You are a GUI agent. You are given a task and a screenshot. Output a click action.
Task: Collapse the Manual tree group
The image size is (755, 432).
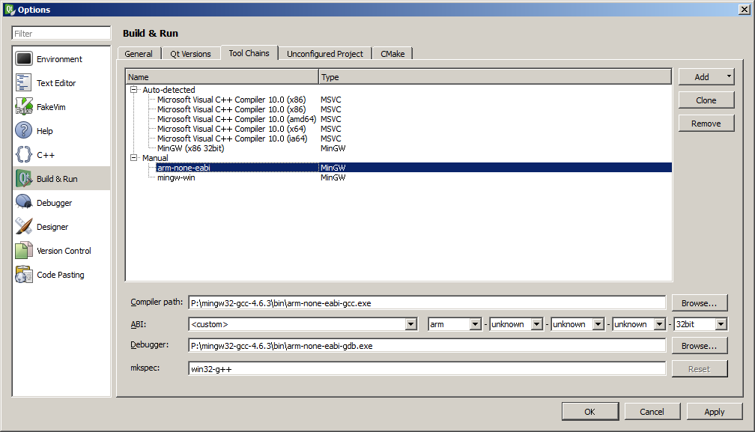(x=134, y=158)
